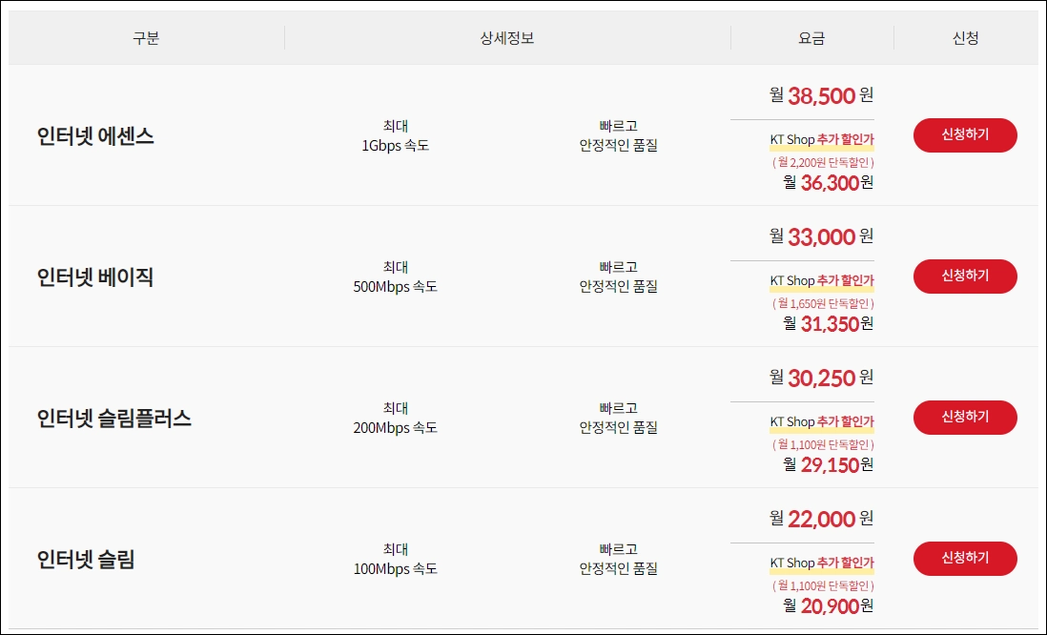Viewport: 1047px width, 635px height.
Task: Click the 구분 column header
Action: coord(146,36)
